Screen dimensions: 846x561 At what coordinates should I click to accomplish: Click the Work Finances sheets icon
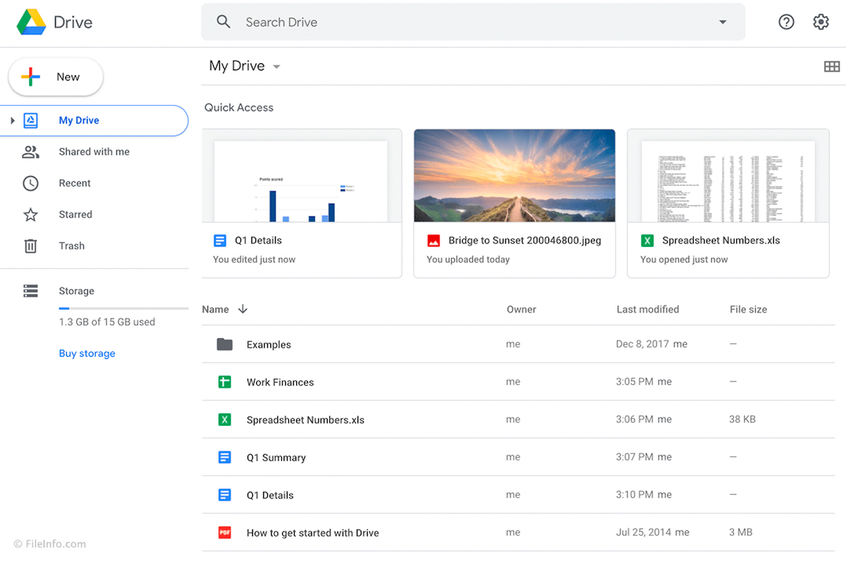tap(225, 382)
